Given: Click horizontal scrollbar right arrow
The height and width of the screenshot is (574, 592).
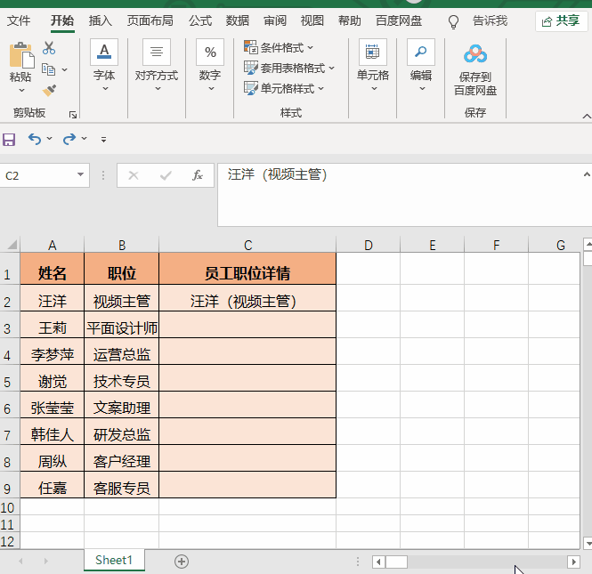Looking at the screenshot, I should click(573, 562).
